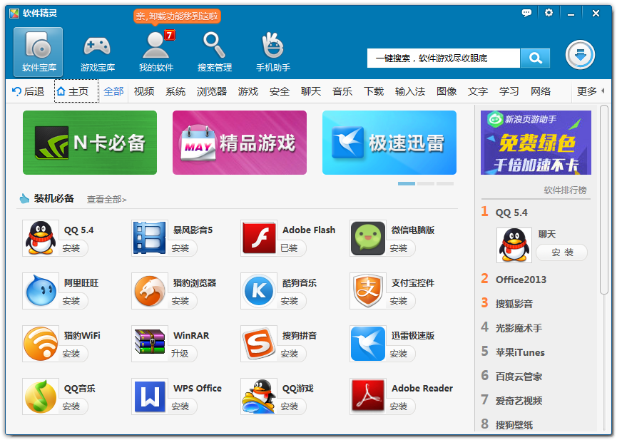Open 爱奇艺视频 in ranking list
The height and width of the screenshot is (440, 617).
point(519,401)
